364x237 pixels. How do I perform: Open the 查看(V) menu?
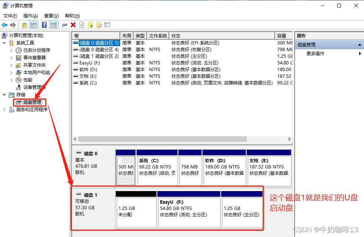(x=51, y=16)
